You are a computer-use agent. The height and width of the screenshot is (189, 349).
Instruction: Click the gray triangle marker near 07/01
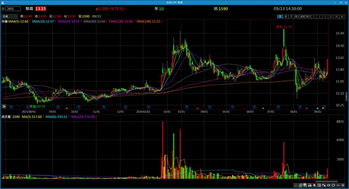[x=263, y=108]
